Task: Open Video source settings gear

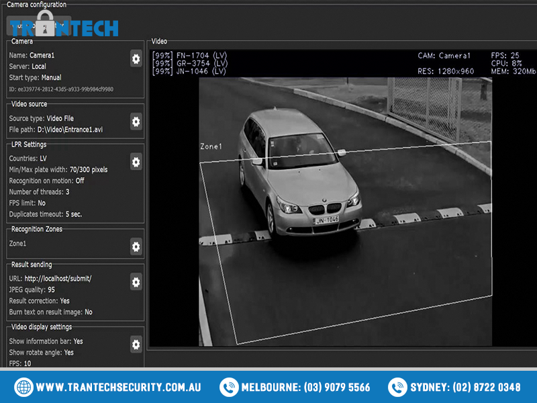Action: click(x=136, y=122)
